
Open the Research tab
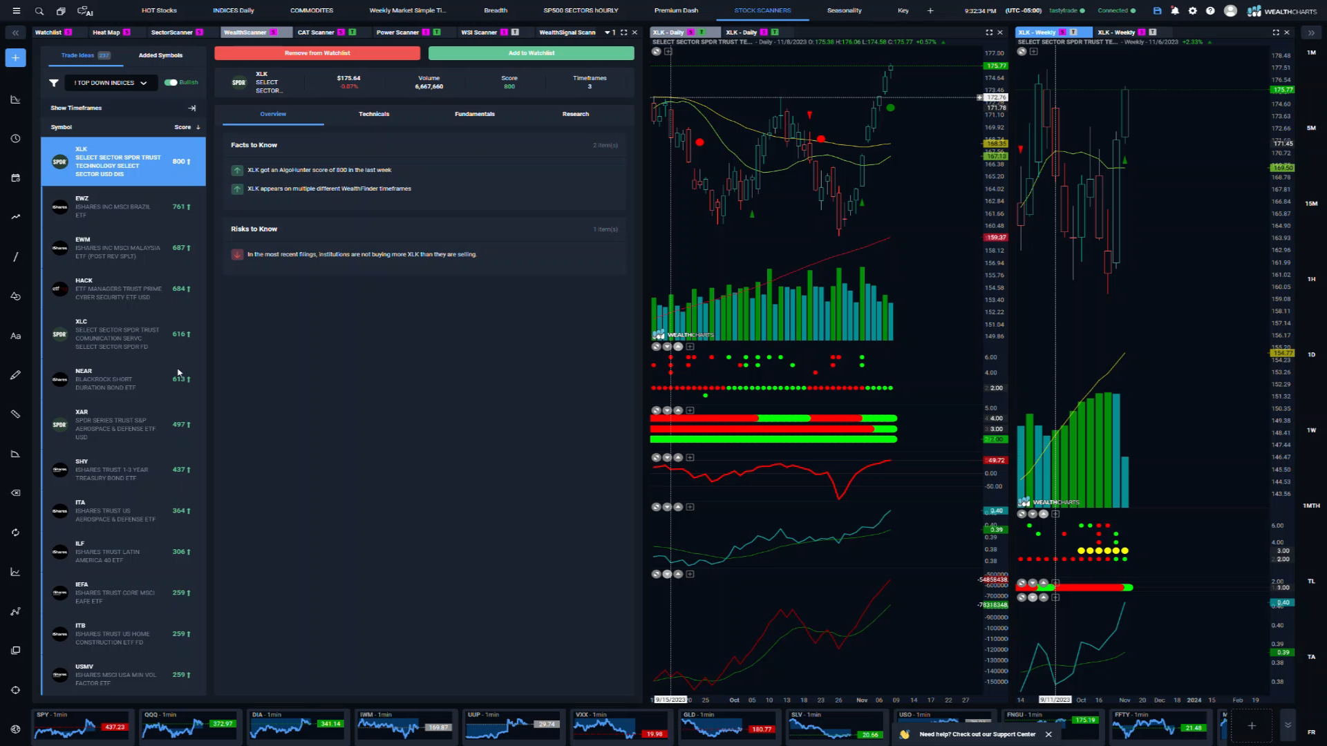(x=576, y=115)
